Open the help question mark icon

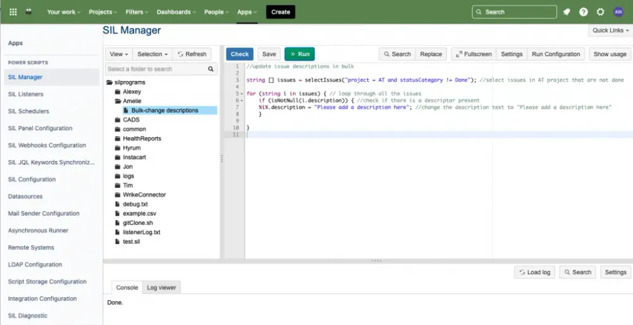point(584,12)
